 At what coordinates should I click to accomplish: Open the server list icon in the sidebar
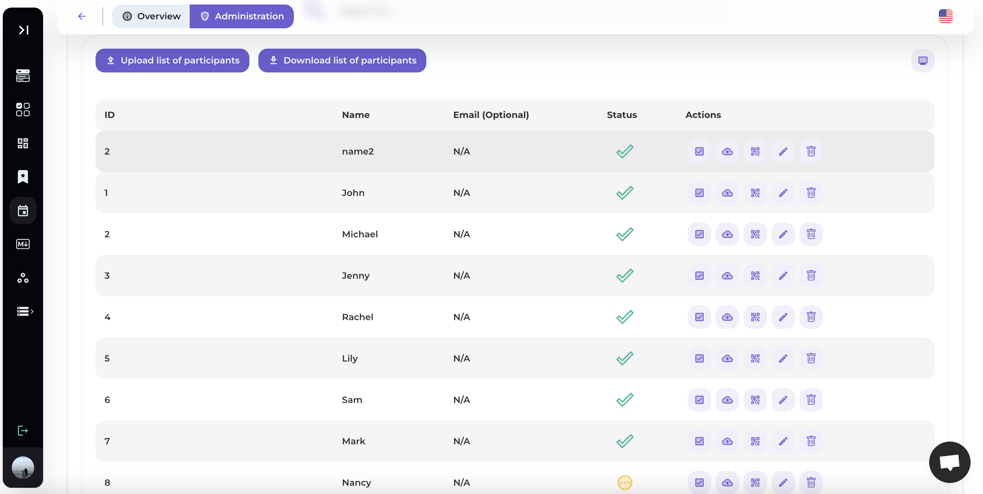23,76
